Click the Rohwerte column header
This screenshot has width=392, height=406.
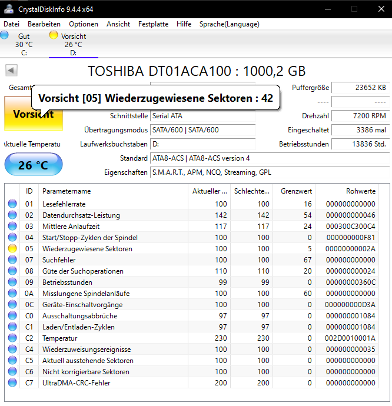pos(347,191)
